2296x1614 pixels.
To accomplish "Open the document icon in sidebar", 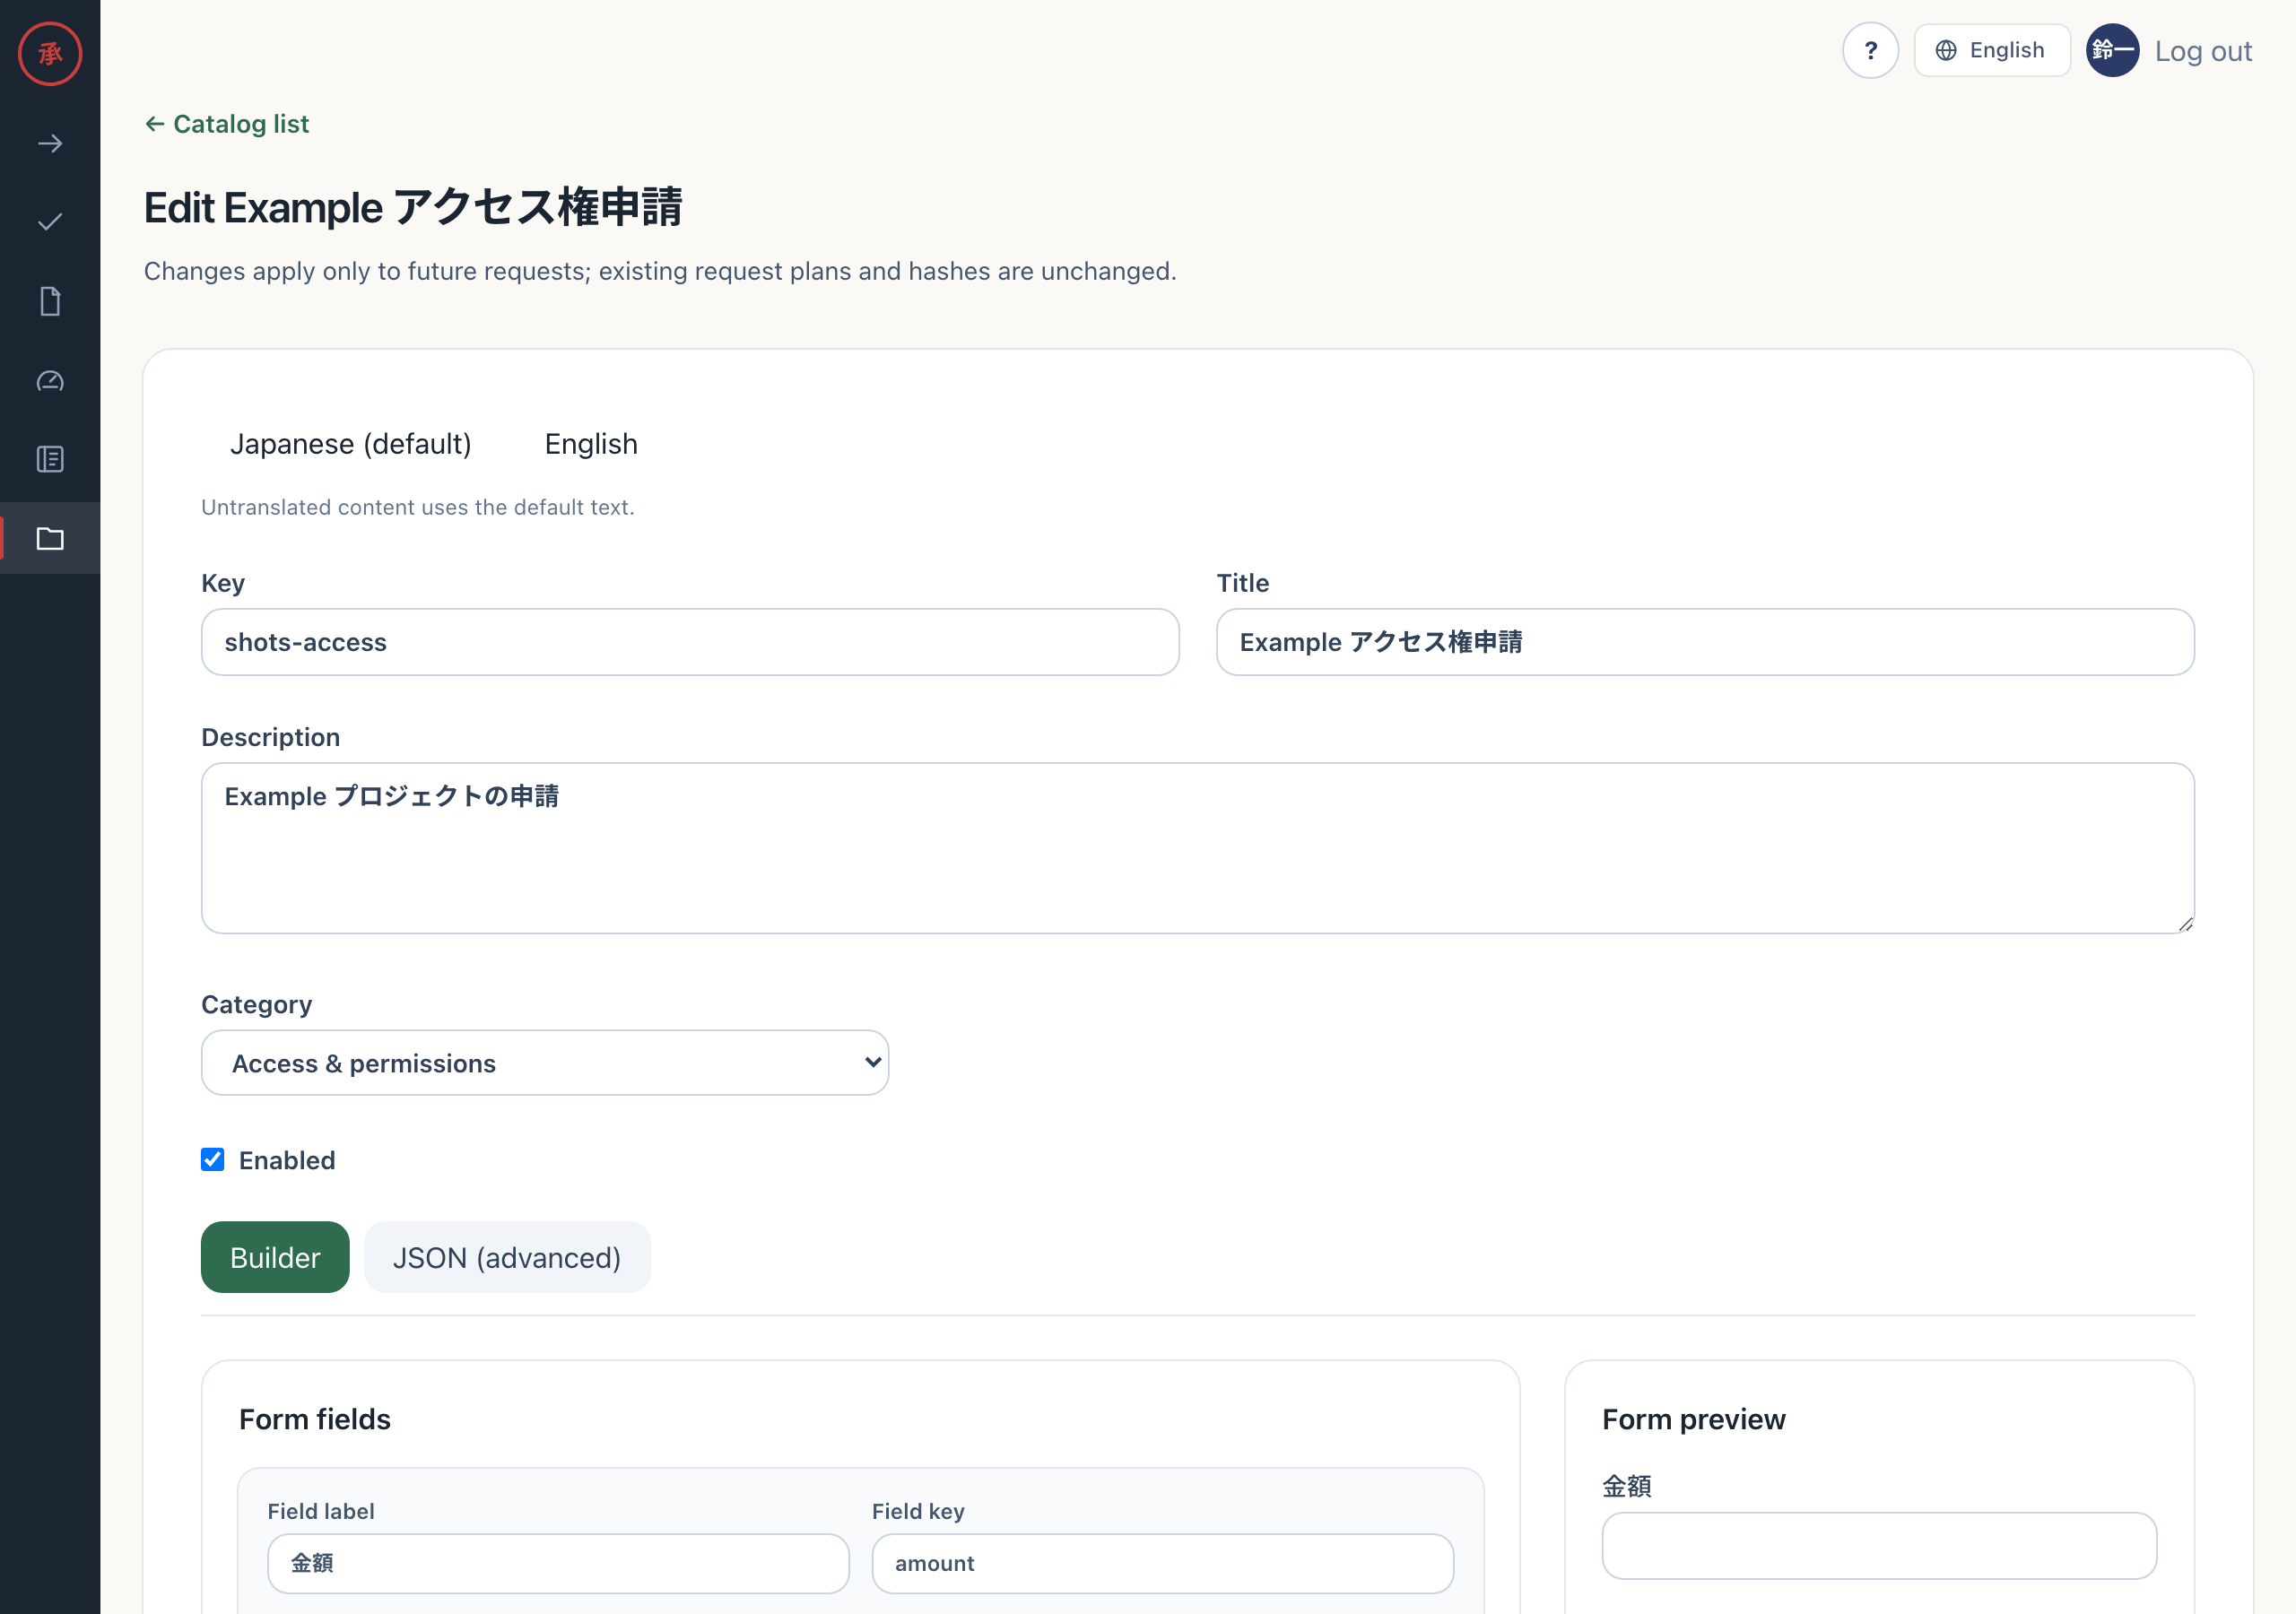I will pyautogui.click(x=50, y=301).
